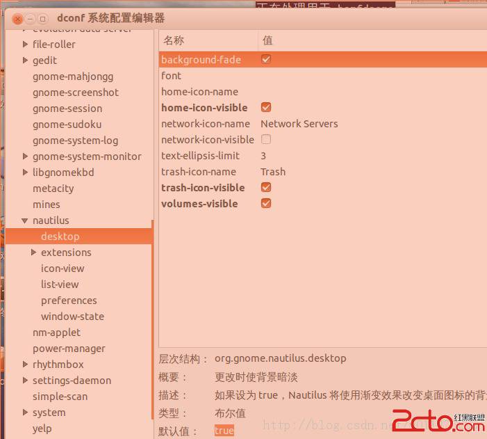Edit the text-ellipsis-limit value 3
This screenshot has height=439, width=487.
pos(263,156)
